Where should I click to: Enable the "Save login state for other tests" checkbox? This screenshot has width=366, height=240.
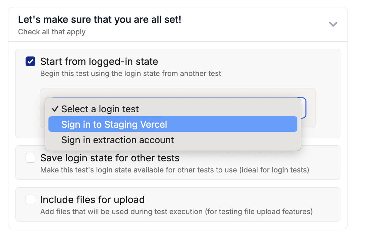pyautogui.click(x=31, y=158)
